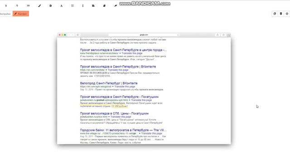This screenshot has width=290, height=163.
Task: Select the sticky note tool icon
Action: tap(104, 6)
